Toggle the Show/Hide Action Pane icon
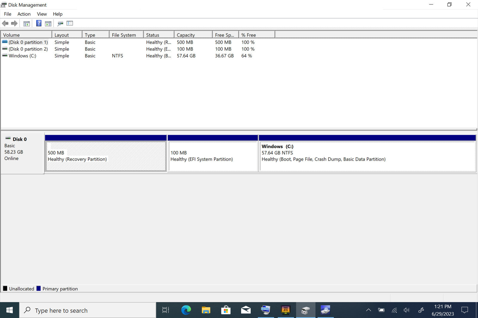 [48, 24]
